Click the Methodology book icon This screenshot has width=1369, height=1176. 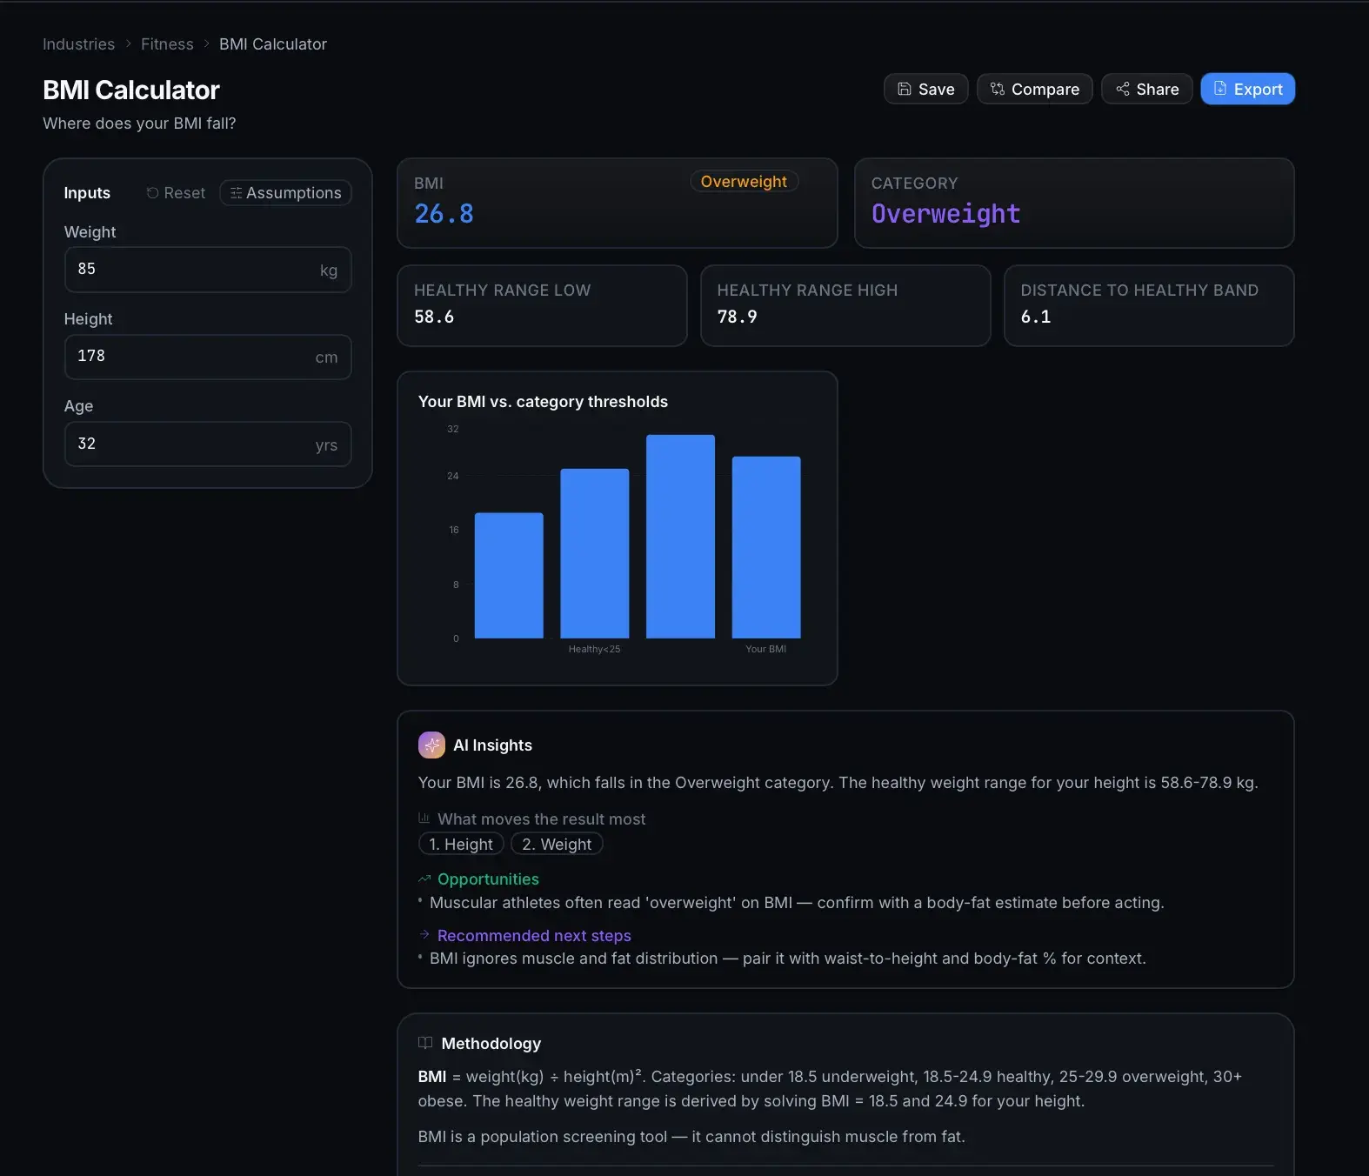pos(425,1043)
